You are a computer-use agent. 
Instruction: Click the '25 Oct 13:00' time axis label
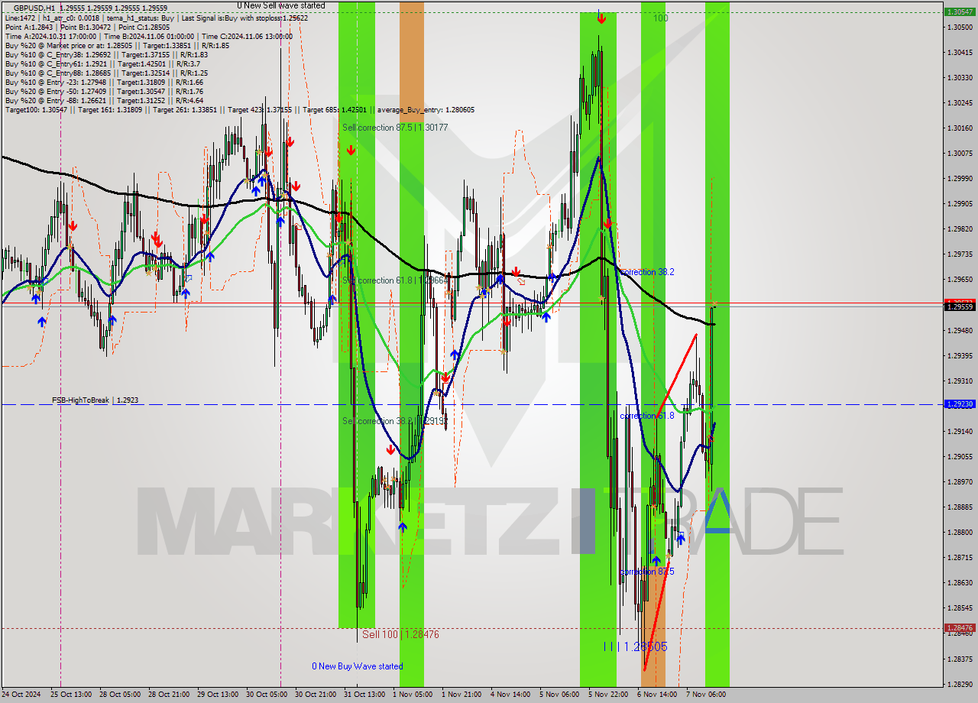(71, 695)
